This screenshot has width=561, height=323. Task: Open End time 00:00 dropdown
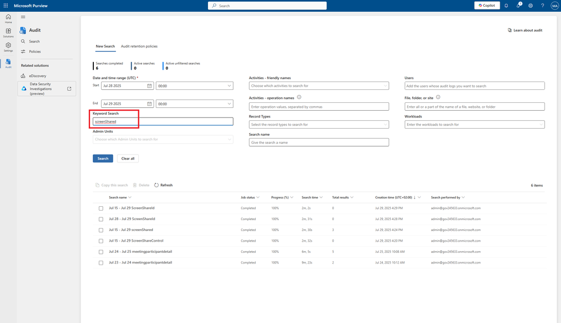pos(194,104)
